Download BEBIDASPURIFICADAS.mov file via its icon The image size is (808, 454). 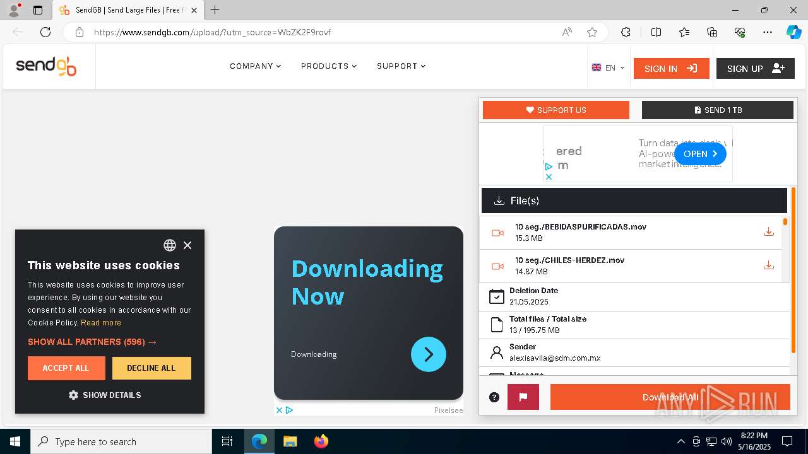click(768, 232)
